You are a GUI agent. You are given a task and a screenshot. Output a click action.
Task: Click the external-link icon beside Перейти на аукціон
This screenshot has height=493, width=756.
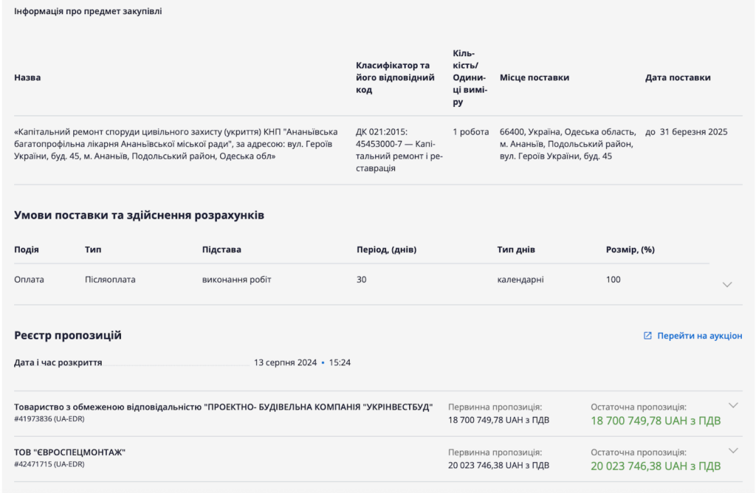tap(647, 336)
